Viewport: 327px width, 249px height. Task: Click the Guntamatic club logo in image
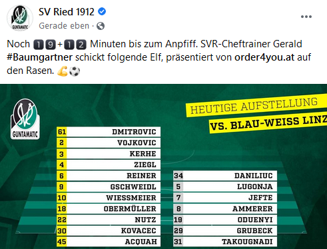coord(25,119)
